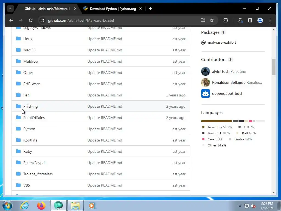Switch to GitHub alvin-tosh Malware tab

click(47, 9)
